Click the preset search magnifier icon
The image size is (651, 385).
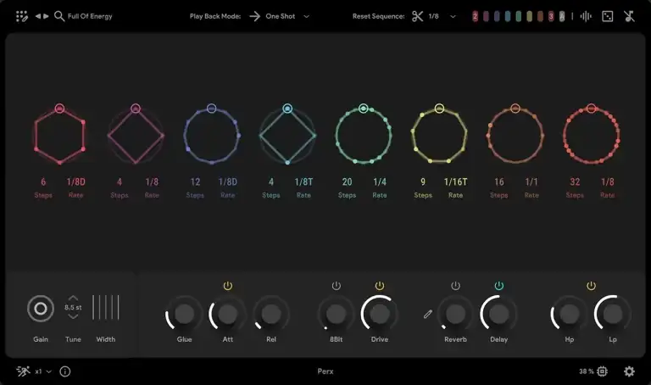pyautogui.click(x=59, y=16)
